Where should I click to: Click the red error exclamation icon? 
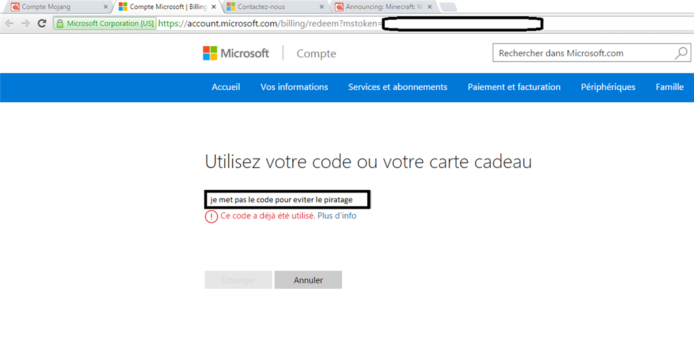(211, 216)
